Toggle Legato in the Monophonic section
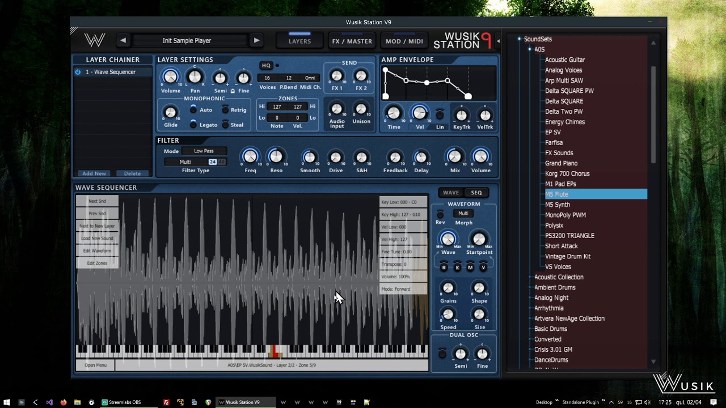Image resolution: width=726 pixels, height=408 pixels. click(193, 124)
